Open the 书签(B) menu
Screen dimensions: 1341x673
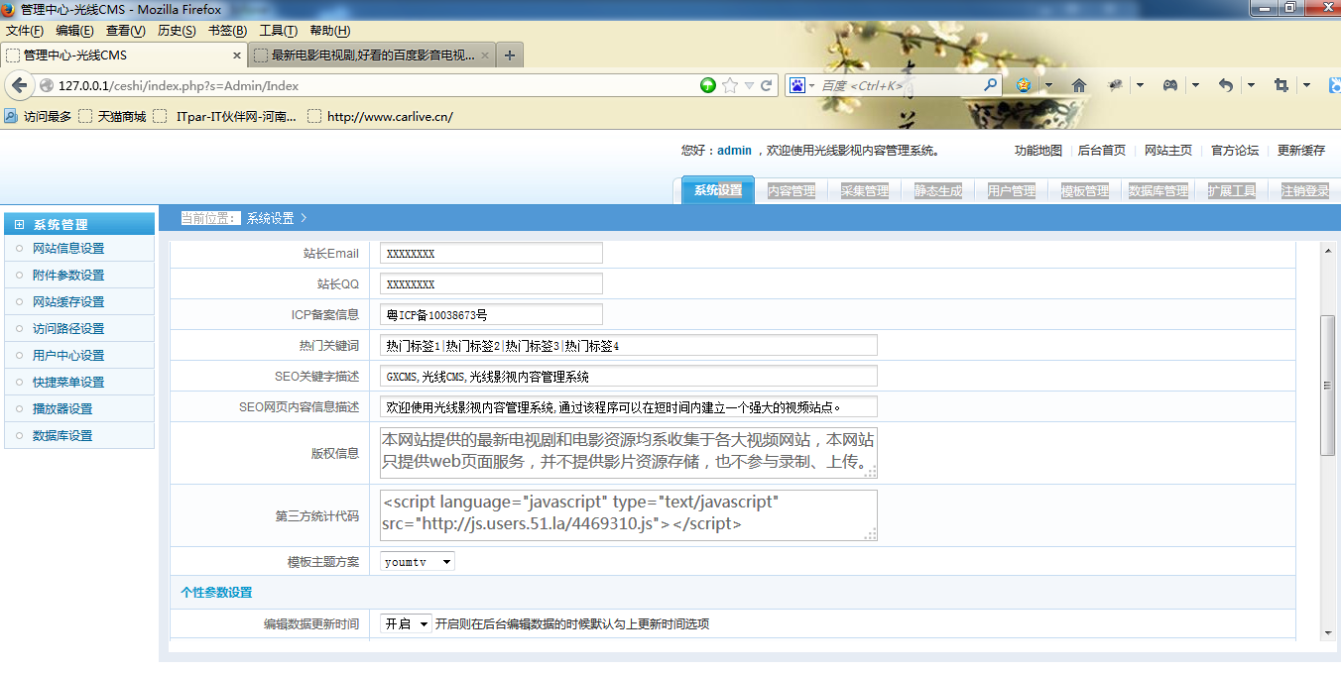coord(227,31)
